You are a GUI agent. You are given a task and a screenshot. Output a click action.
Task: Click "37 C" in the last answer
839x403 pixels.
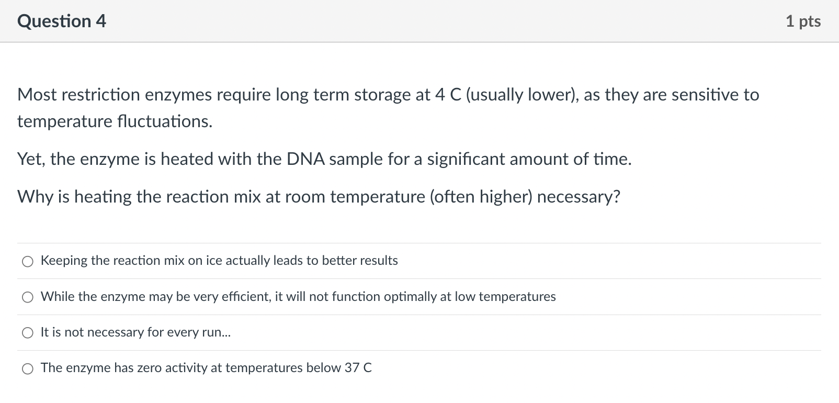point(358,368)
